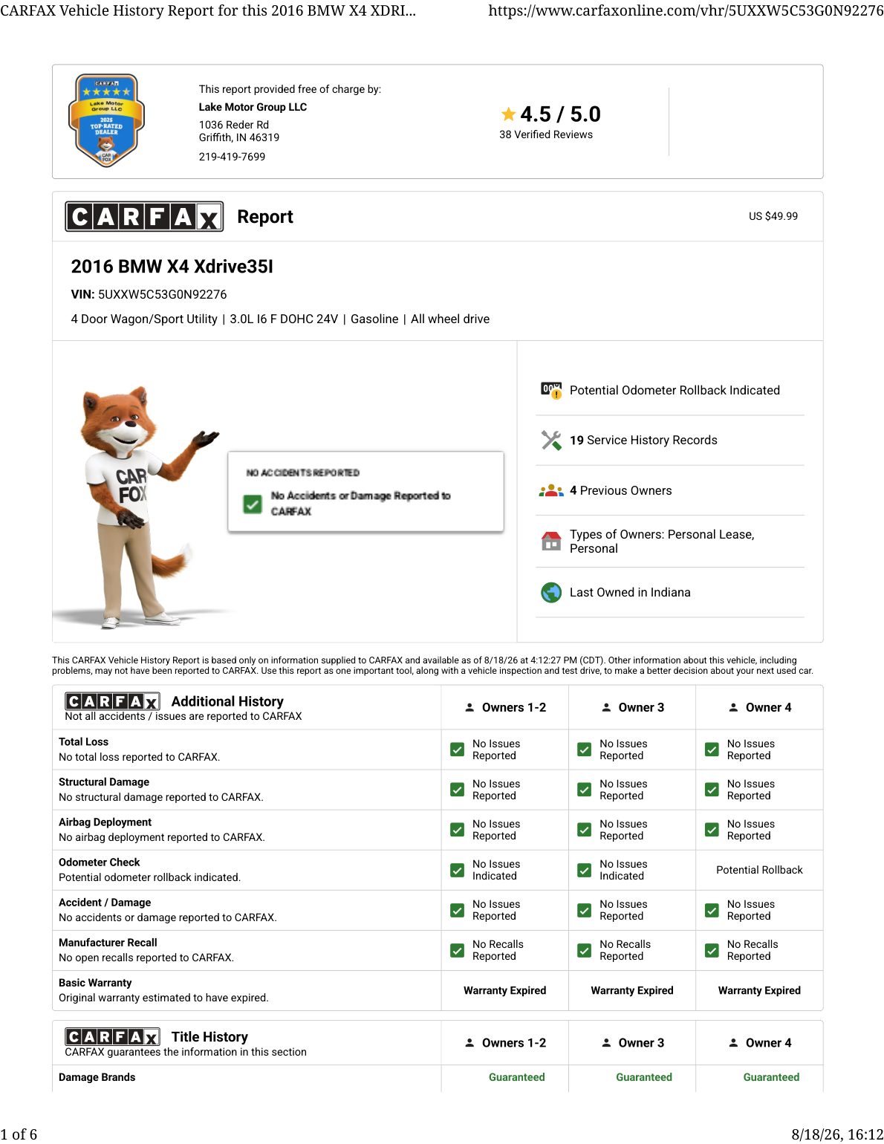Click the CARFAX logo beside Report

144,216
